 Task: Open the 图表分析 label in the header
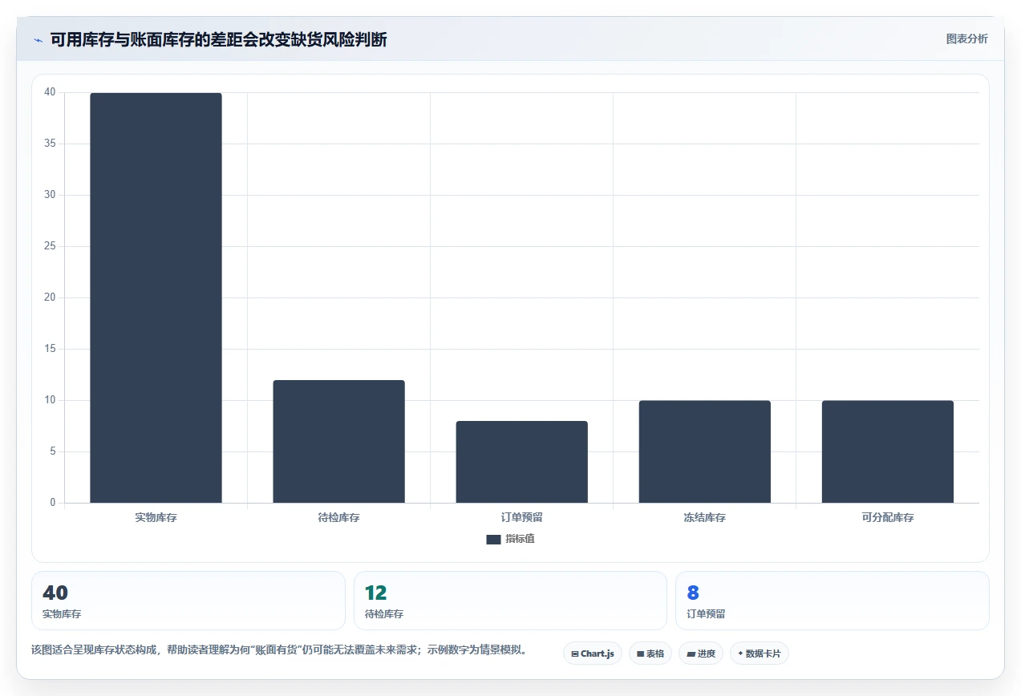pos(966,38)
